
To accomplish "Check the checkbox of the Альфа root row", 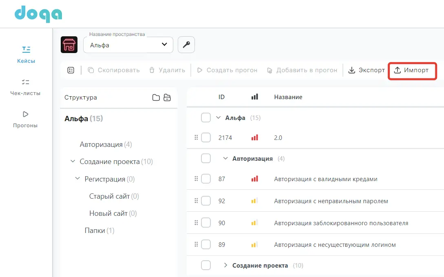I will tap(206, 117).
